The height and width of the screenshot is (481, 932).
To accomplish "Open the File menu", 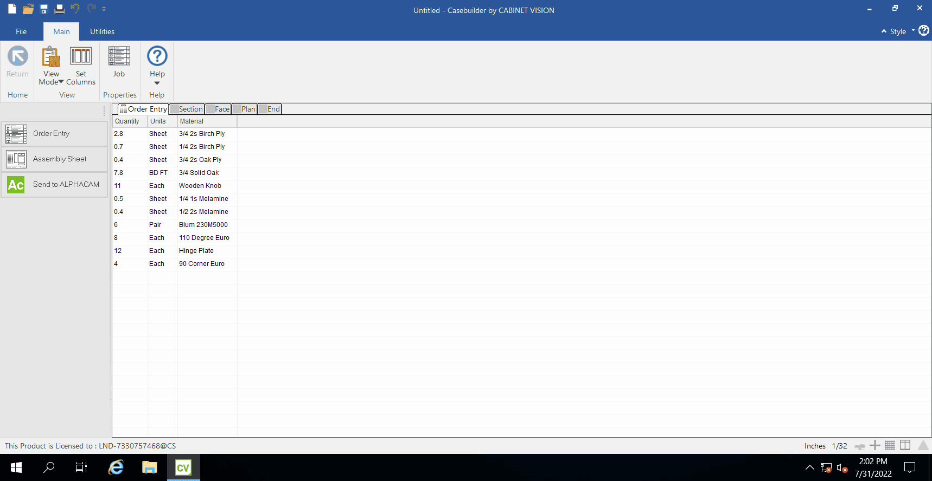I will coord(21,31).
